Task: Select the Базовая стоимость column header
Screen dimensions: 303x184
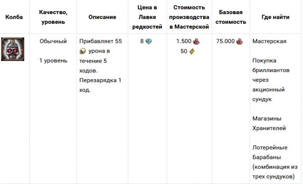Action: pos(231,17)
